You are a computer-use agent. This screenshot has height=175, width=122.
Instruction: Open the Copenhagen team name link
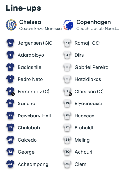coord(94,22)
